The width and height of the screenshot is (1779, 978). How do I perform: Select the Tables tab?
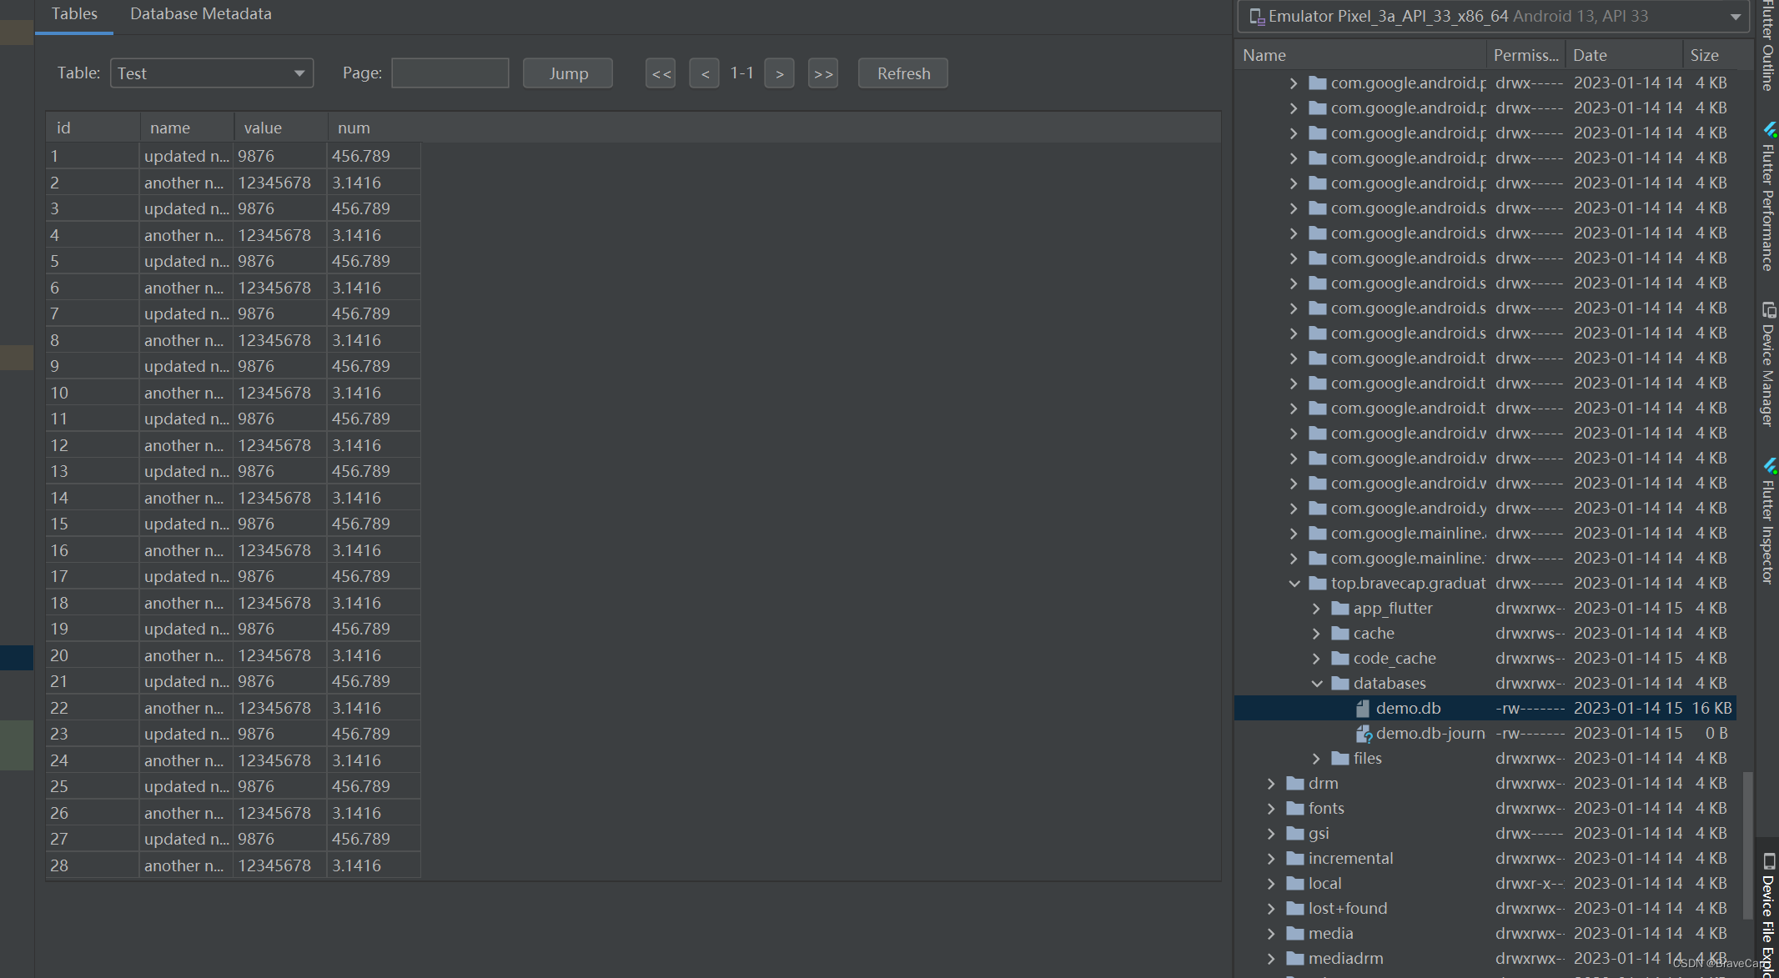(75, 14)
